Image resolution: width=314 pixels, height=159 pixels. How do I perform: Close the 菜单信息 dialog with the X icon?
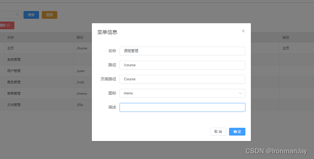pos(243,31)
